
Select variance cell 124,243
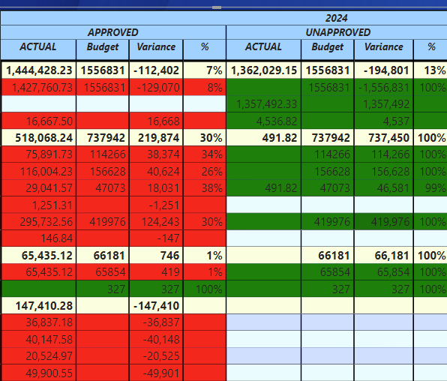coord(156,221)
